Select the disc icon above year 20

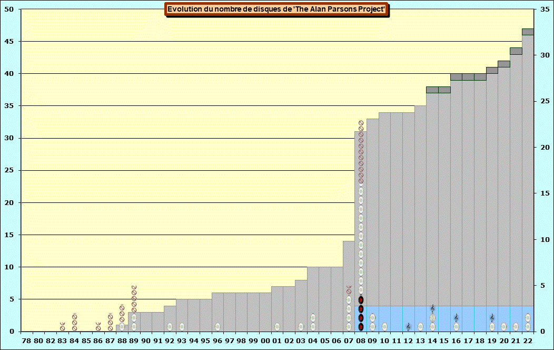[x=504, y=327]
